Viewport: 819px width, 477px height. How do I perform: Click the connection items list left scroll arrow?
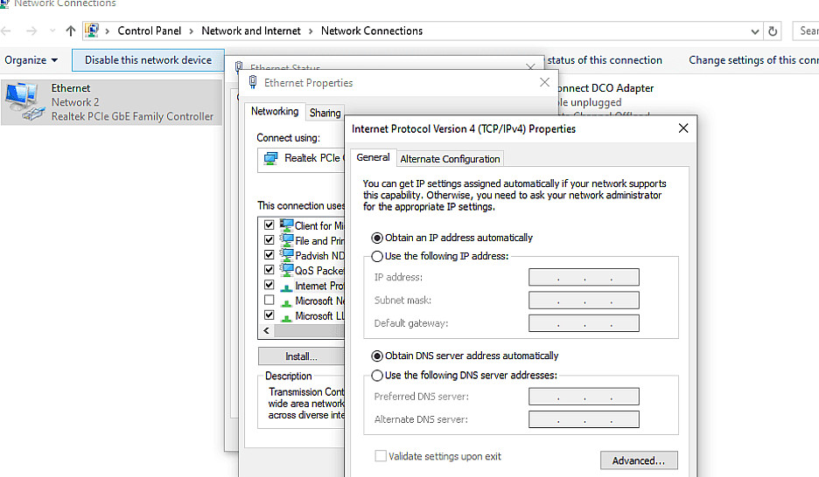tap(266, 332)
